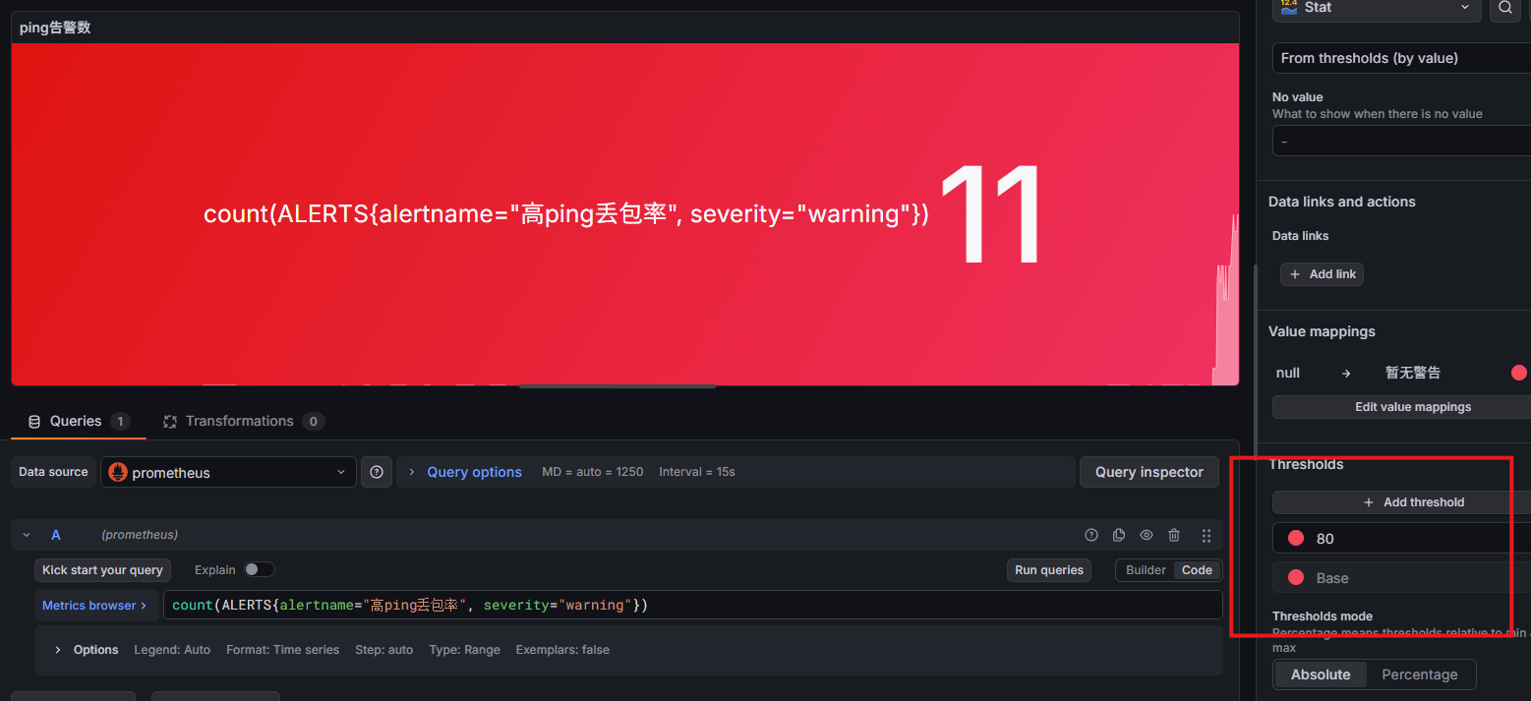Hide query A with the eye icon

1147,535
